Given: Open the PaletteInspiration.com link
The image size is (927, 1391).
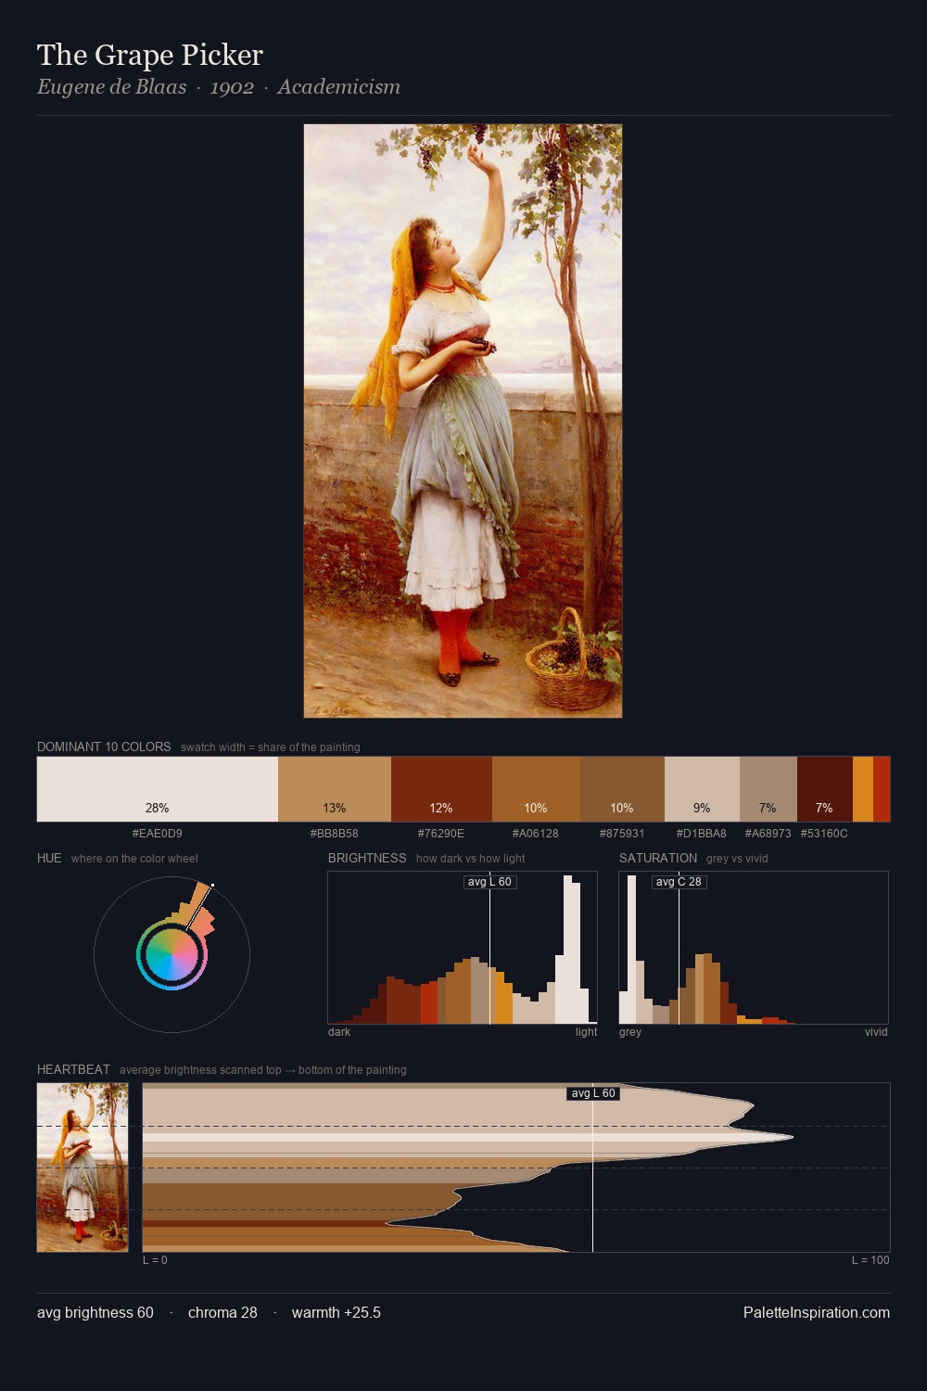Looking at the screenshot, I should pyautogui.click(x=817, y=1312).
